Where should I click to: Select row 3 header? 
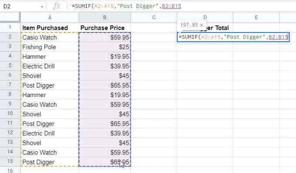(x=10, y=47)
